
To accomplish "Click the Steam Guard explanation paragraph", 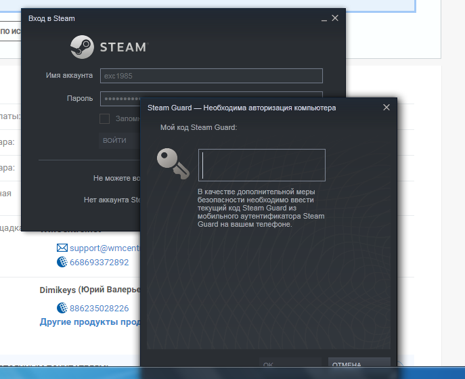I will tap(261, 208).
